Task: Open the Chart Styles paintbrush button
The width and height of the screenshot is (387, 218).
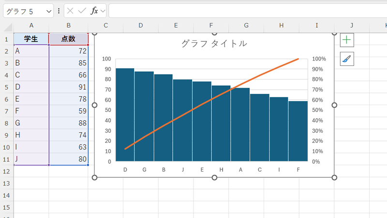Action: click(347, 59)
